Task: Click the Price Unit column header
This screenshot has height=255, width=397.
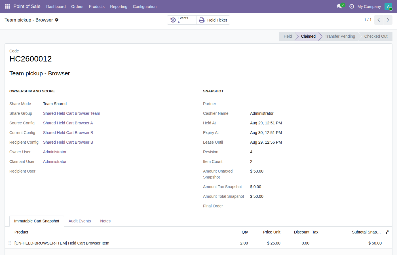Action: (x=272, y=232)
